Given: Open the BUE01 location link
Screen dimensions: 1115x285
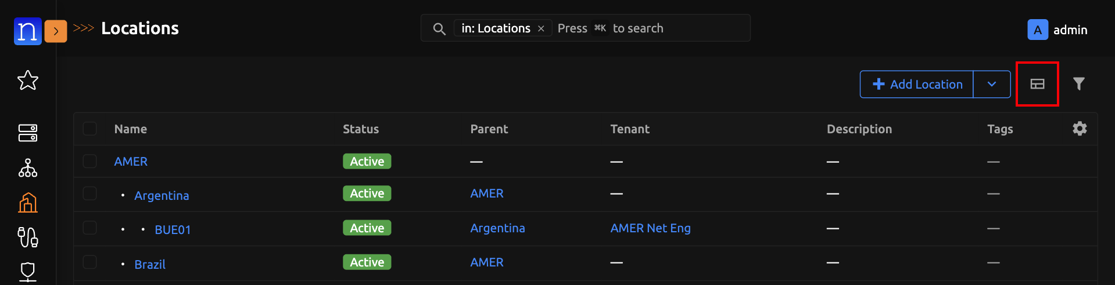Looking at the screenshot, I should click(x=173, y=230).
